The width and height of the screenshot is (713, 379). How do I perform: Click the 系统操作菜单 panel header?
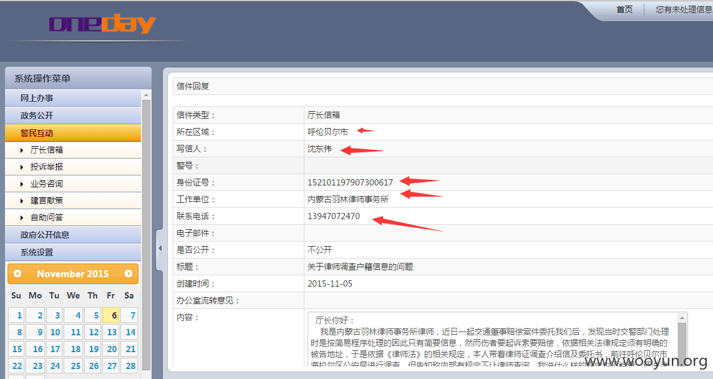point(78,78)
